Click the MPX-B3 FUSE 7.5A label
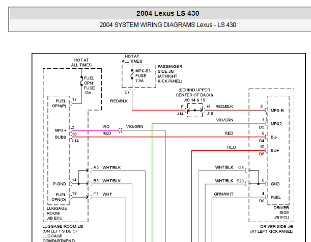The width and height of the screenshot is (311, 242). [143, 76]
